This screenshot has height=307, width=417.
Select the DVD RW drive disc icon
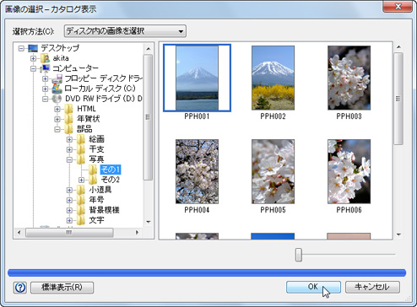pos(57,99)
